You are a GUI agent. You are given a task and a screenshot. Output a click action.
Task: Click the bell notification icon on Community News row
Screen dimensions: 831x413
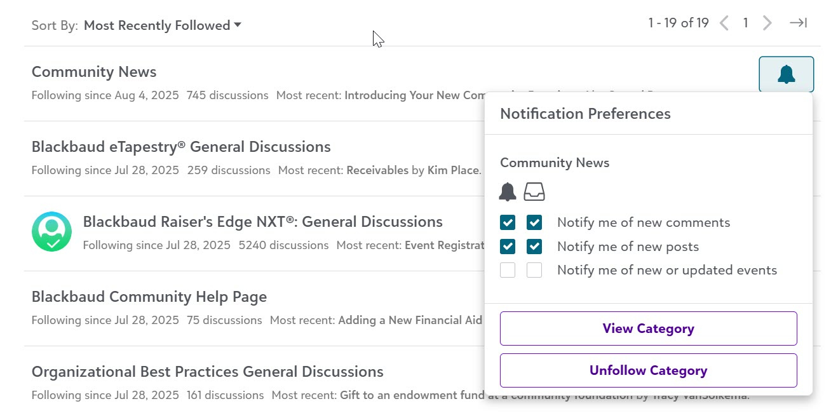point(786,74)
